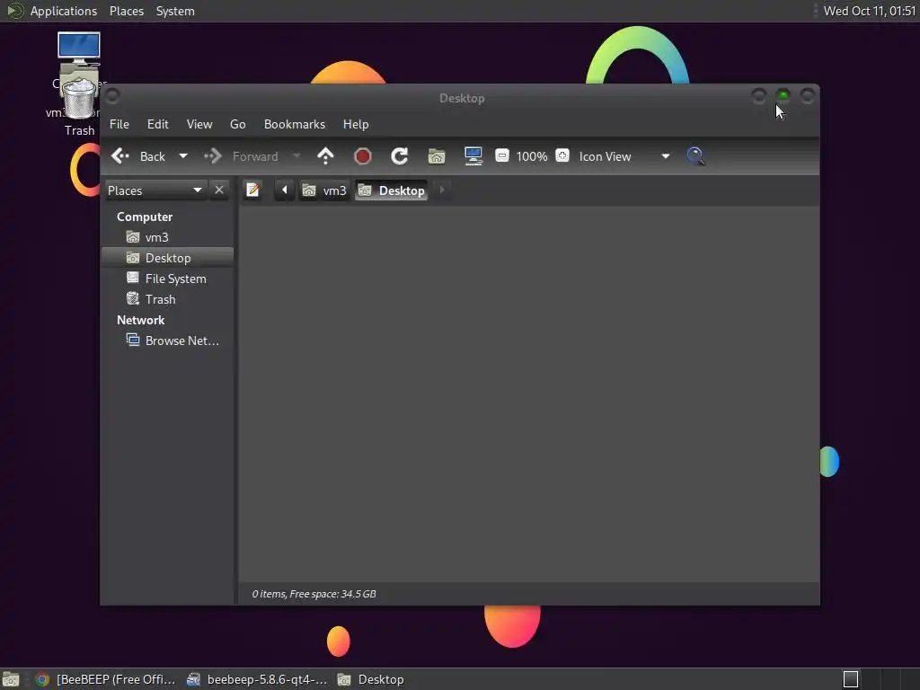Click the show desktop icon in taskbar
Image resolution: width=920 pixels, height=690 pixels.
tap(11, 679)
